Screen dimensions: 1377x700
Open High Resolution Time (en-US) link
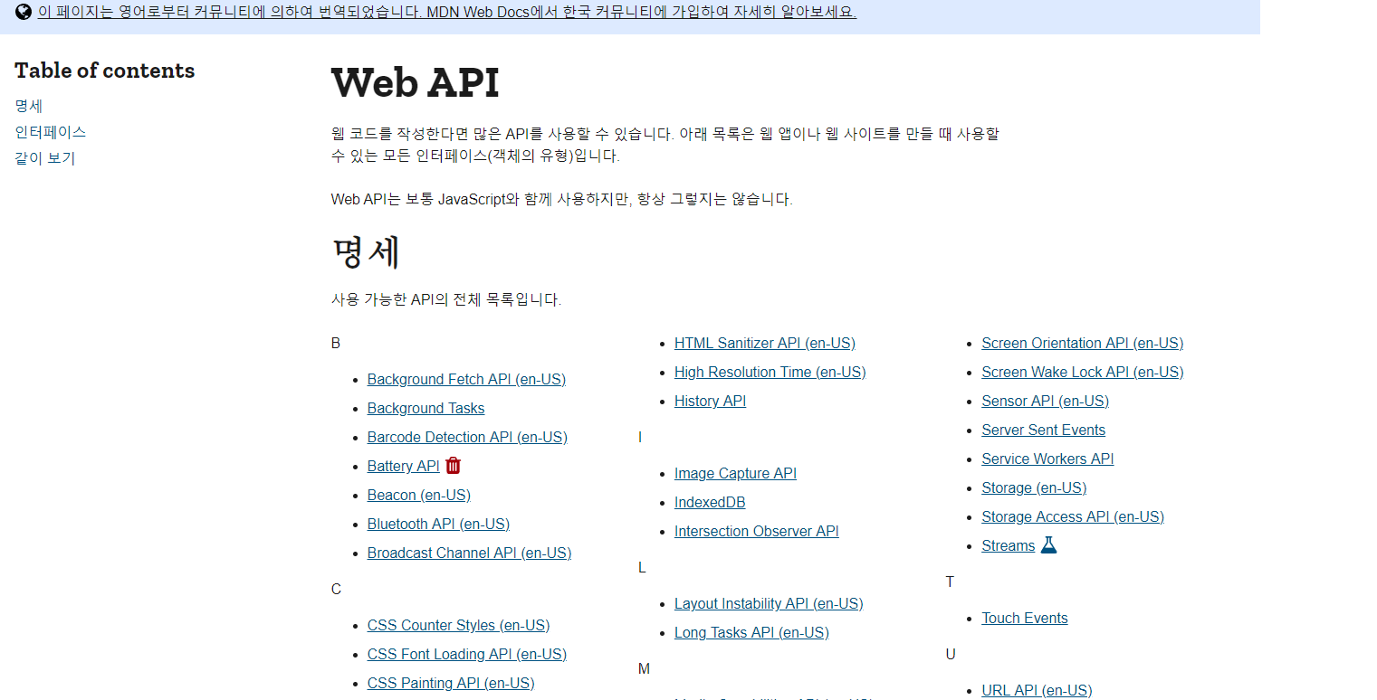coord(770,372)
